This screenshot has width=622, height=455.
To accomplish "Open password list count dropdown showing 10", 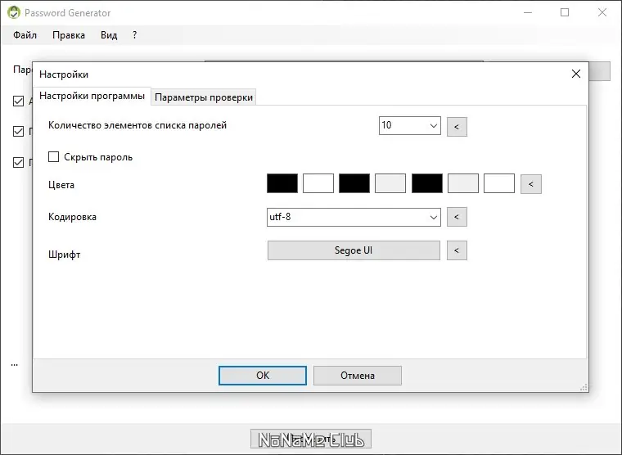I will (x=410, y=126).
